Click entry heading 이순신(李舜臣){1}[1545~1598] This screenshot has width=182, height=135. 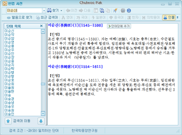(x=75, y=25)
